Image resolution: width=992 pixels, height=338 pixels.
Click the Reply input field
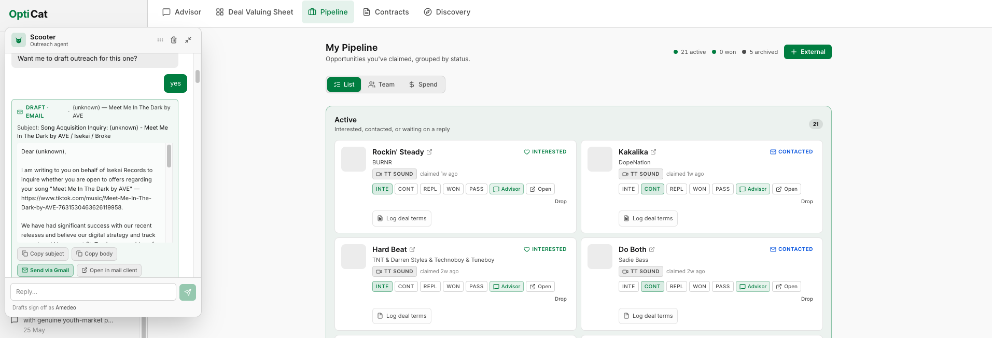(93, 292)
